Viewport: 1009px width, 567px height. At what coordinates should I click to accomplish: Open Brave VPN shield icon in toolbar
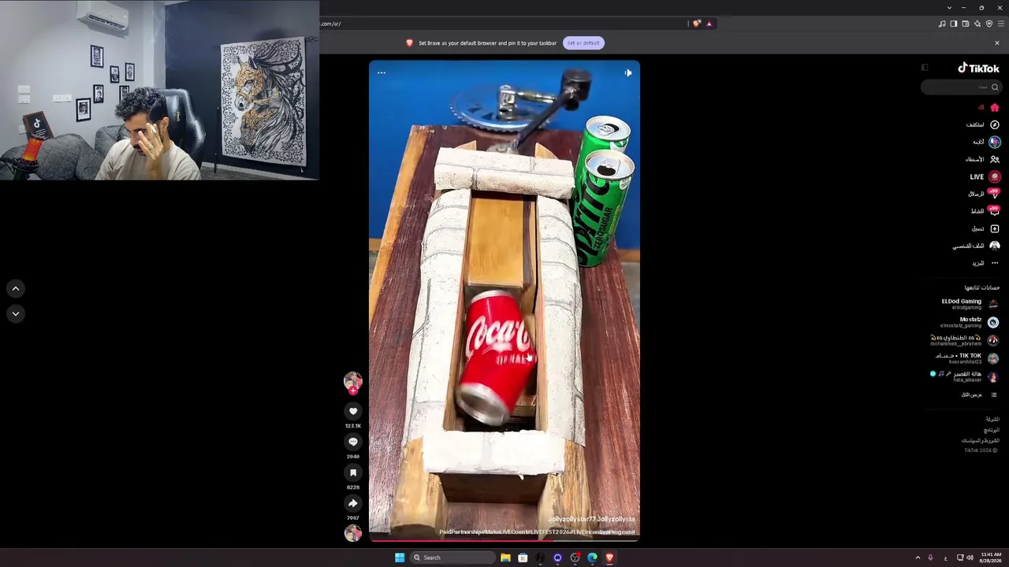pyautogui.click(x=989, y=24)
